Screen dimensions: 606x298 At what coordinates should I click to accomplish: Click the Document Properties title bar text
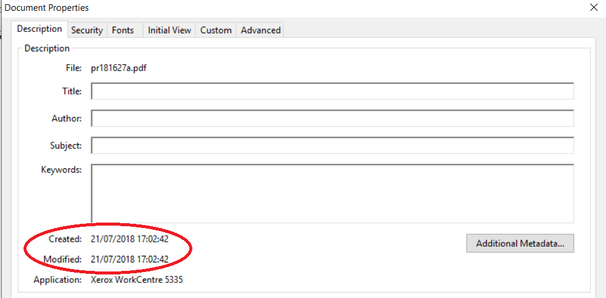pos(46,8)
